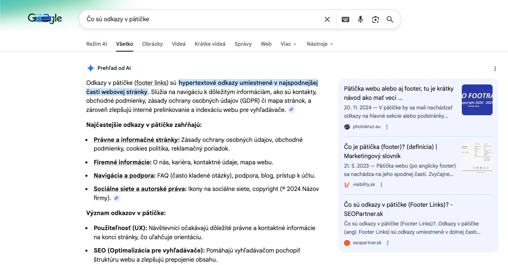The image size is (508, 265).
Task: Clear the search query with X icon
Action: point(327,19)
